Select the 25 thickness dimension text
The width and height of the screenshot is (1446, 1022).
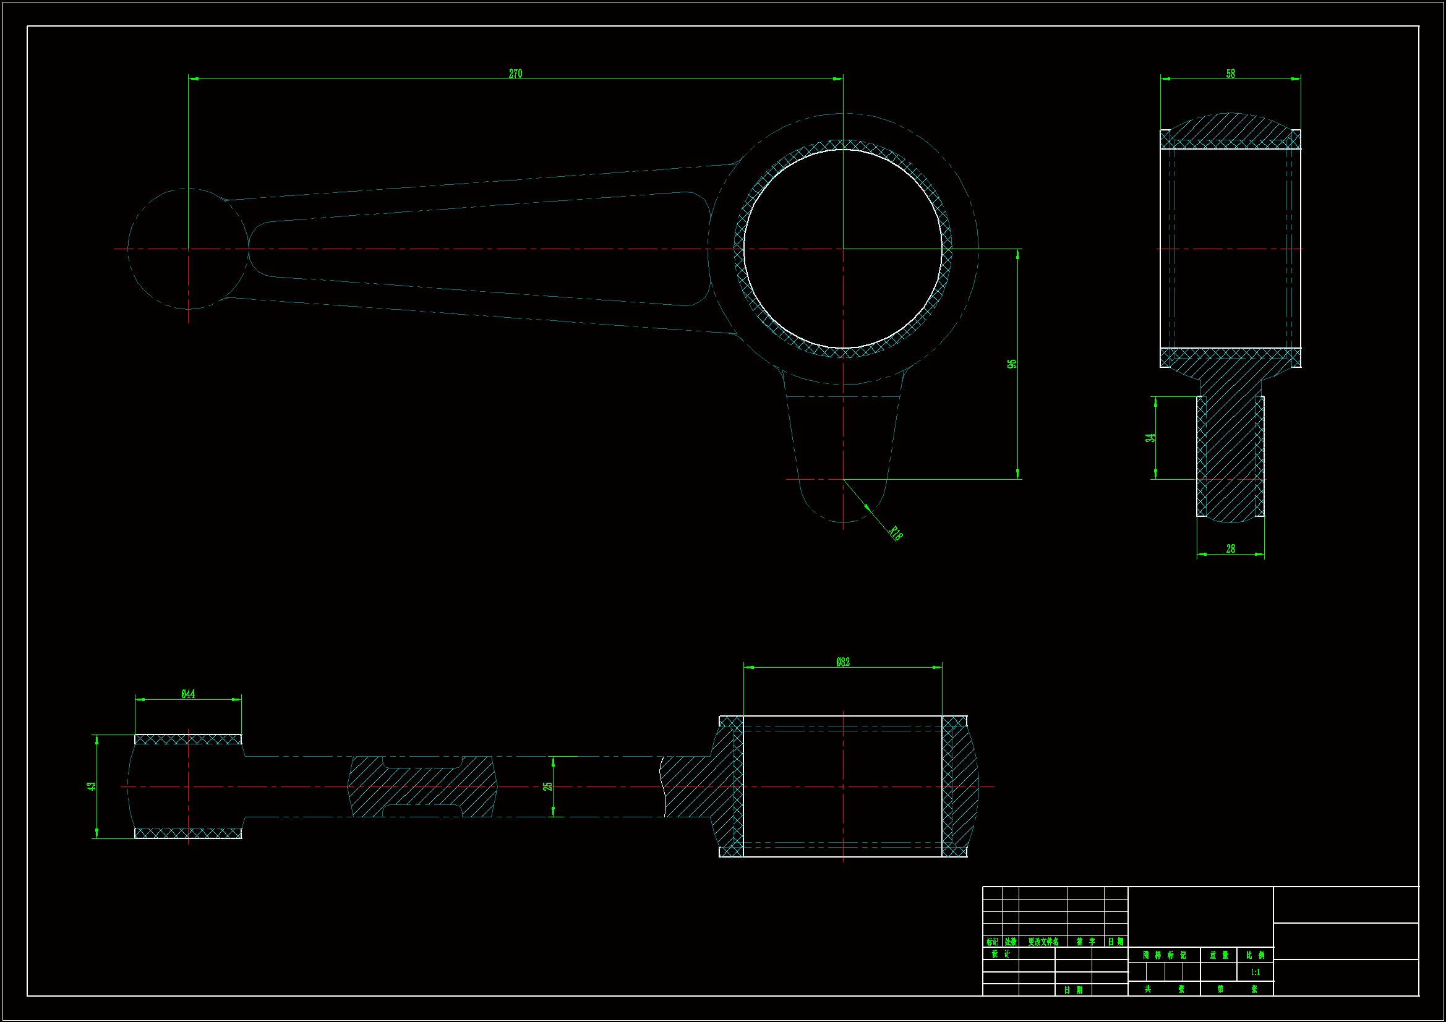[547, 786]
